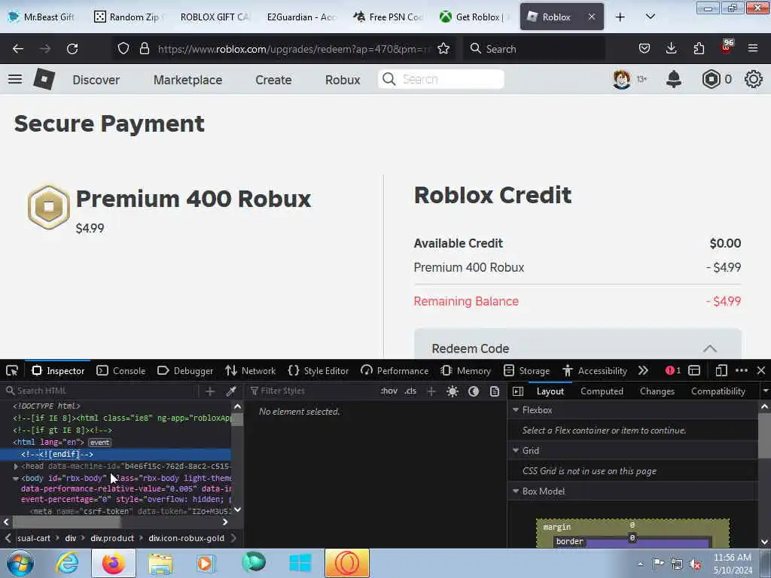This screenshot has height=578, width=771.
Task: Open Roblox settings gear
Action: pos(753,79)
